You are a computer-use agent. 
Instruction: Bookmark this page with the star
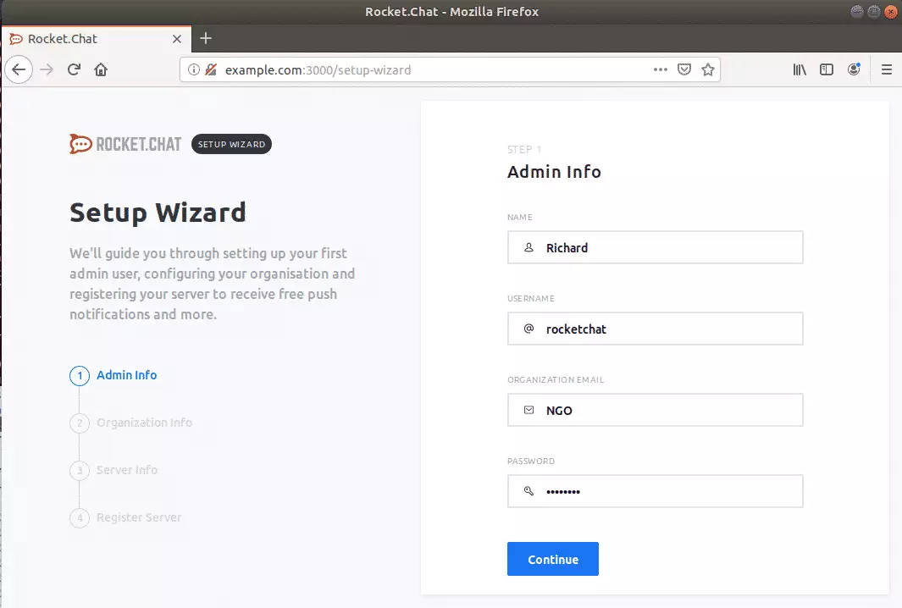[707, 69]
